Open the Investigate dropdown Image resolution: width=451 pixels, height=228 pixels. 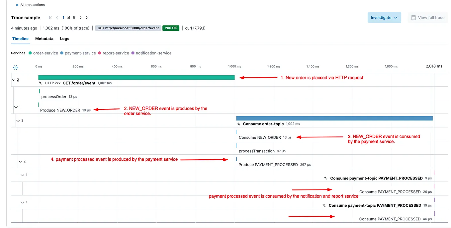coord(384,18)
